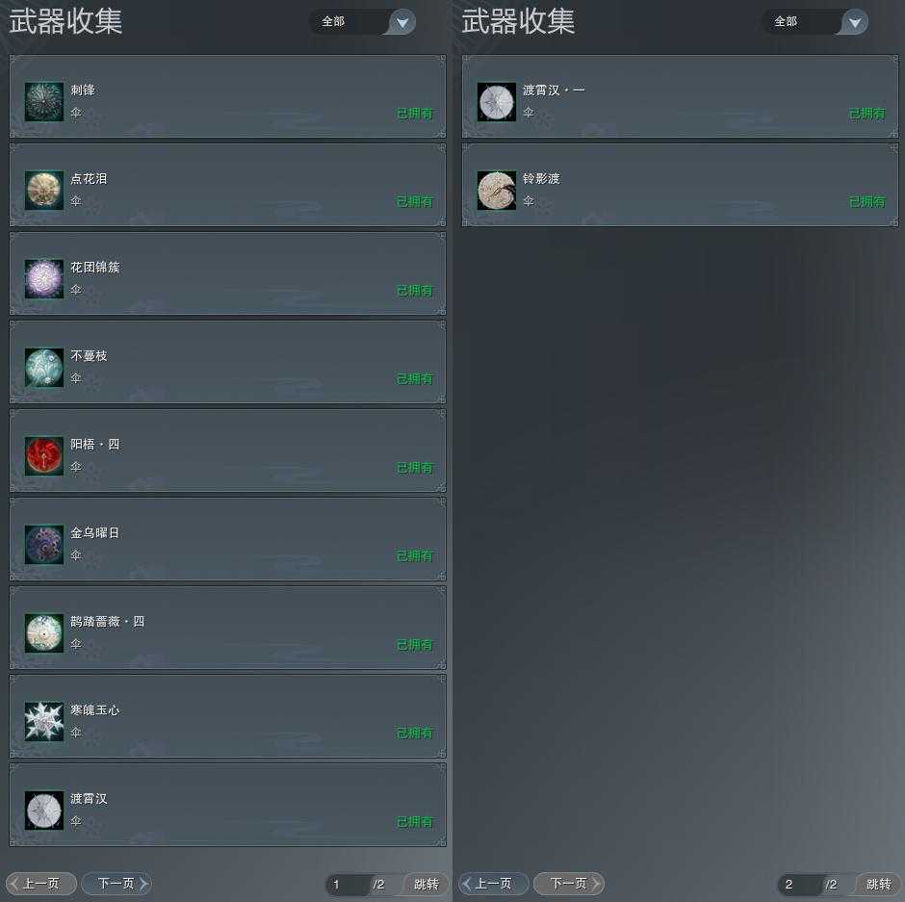Expand the left panel 全部 filter arrow
905x902 pixels.
pyautogui.click(x=402, y=22)
